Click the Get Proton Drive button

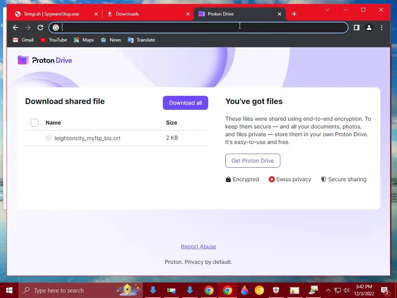tap(253, 161)
